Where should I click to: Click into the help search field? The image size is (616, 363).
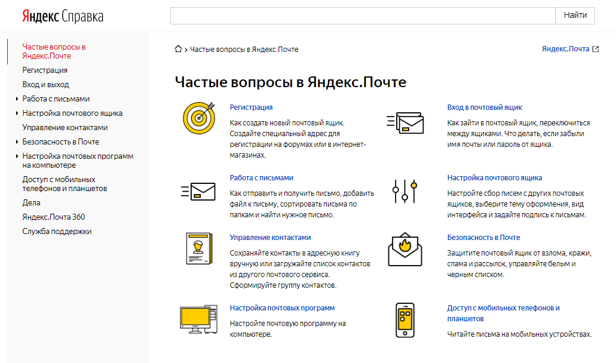(362, 16)
